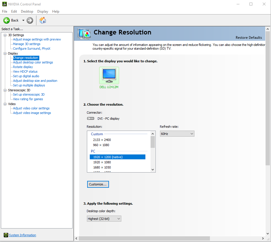Select custom resolution 960 × 1080
Screen dimensions: 271x242
tap(101, 145)
